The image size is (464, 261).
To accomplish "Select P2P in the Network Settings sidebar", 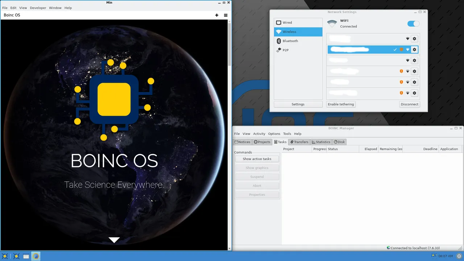I will tap(298, 50).
